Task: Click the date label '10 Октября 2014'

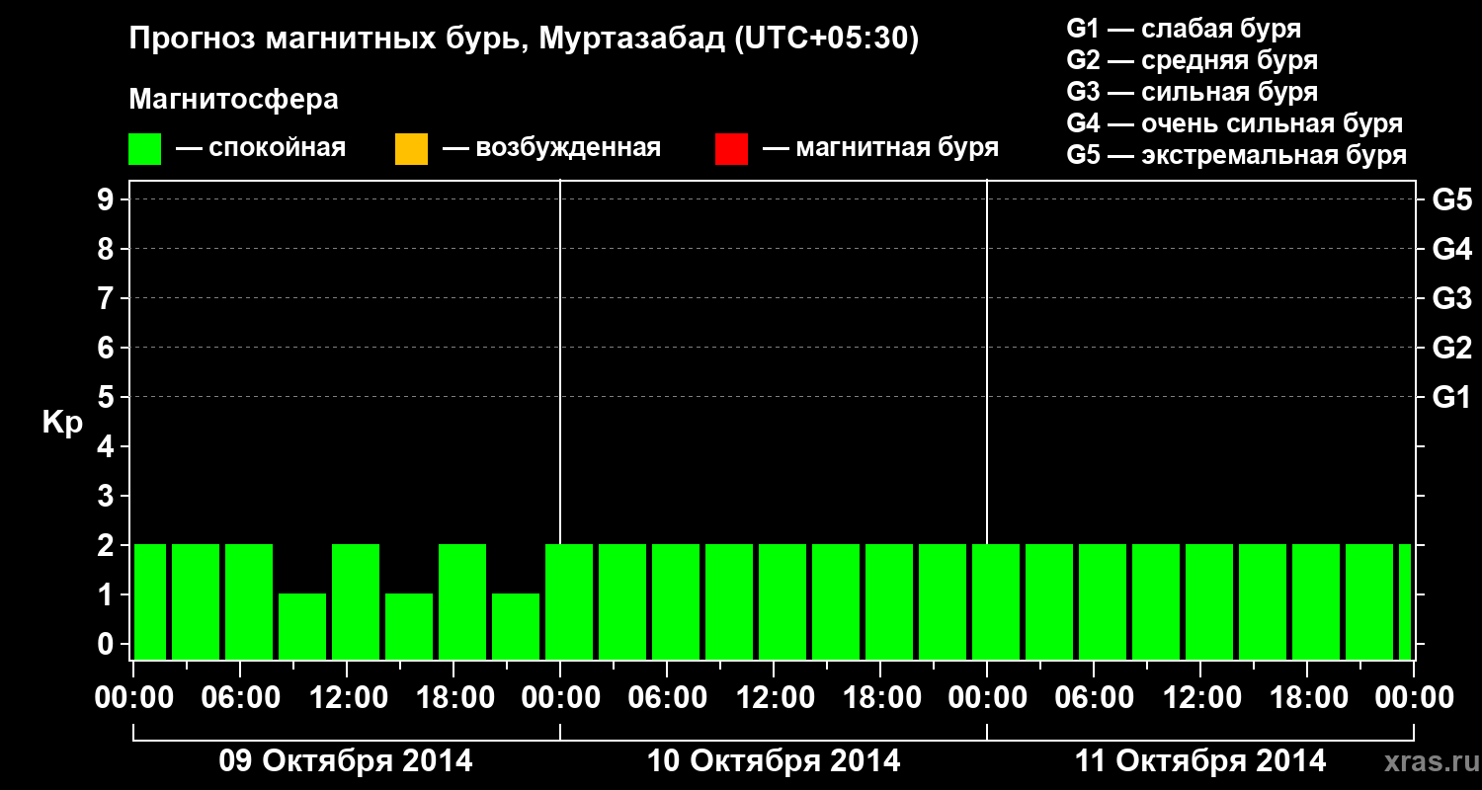Action: pos(774,761)
